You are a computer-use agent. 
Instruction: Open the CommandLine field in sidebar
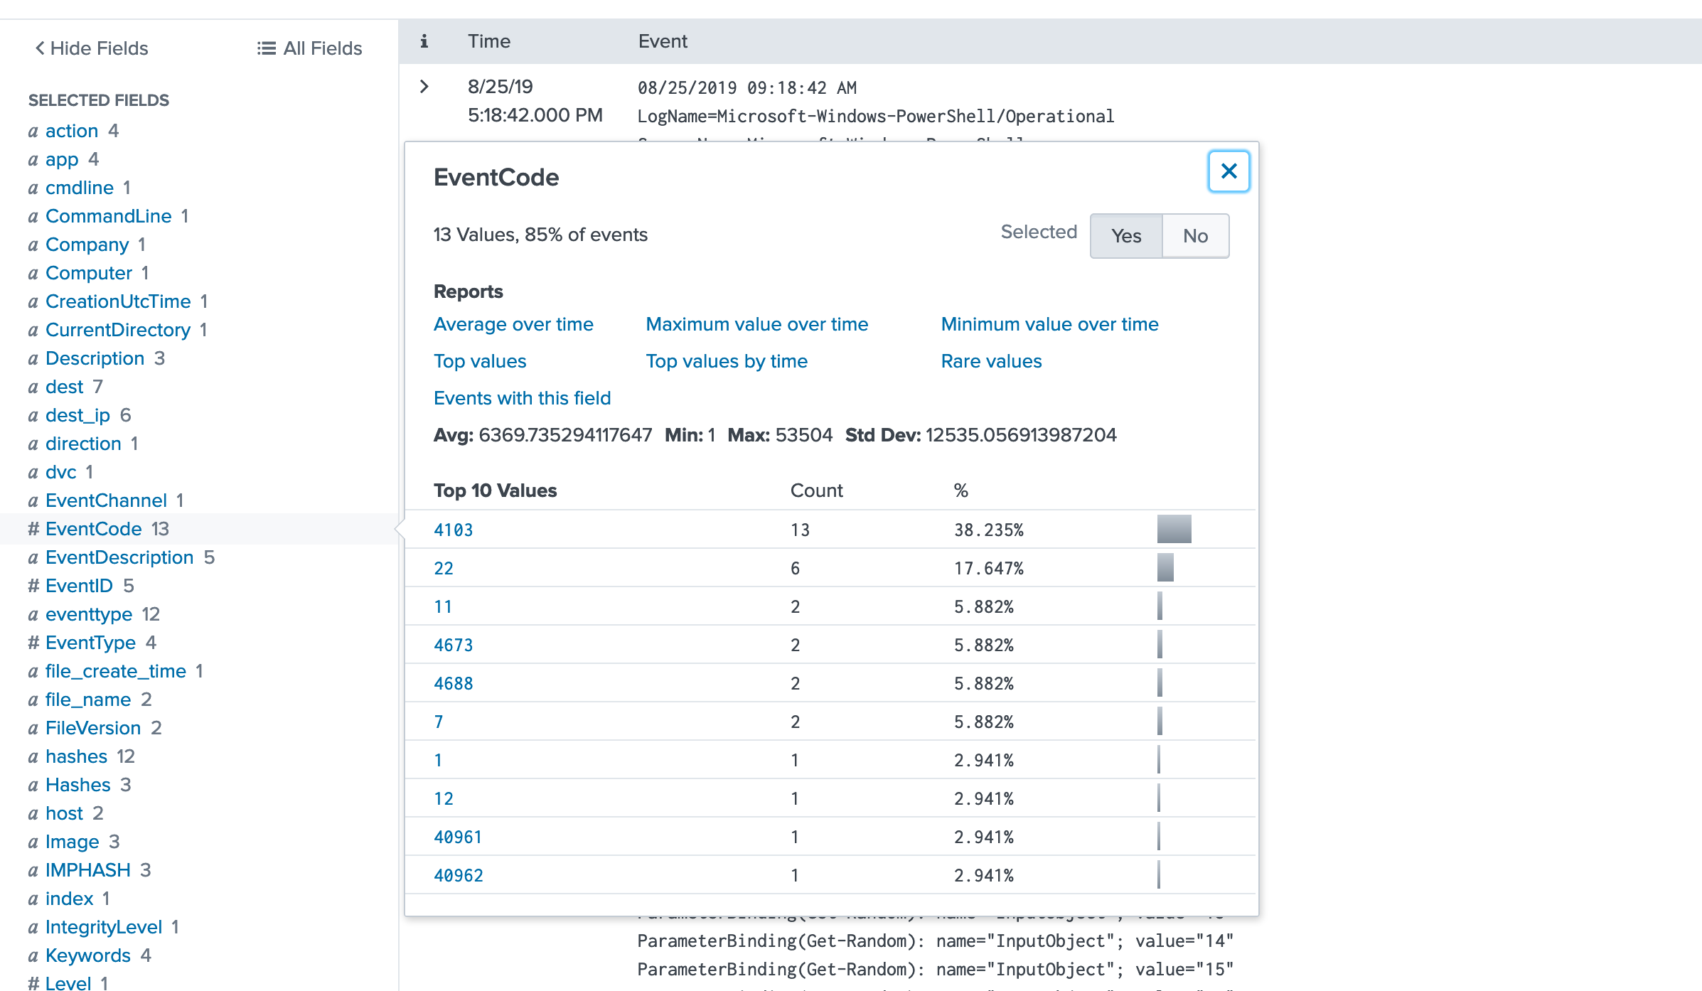pyautogui.click(x=108, y=216)
